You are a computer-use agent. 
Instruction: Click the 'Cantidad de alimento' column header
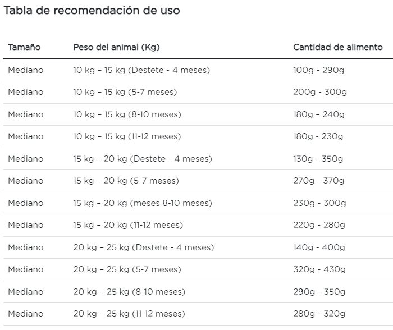(338, 47)
